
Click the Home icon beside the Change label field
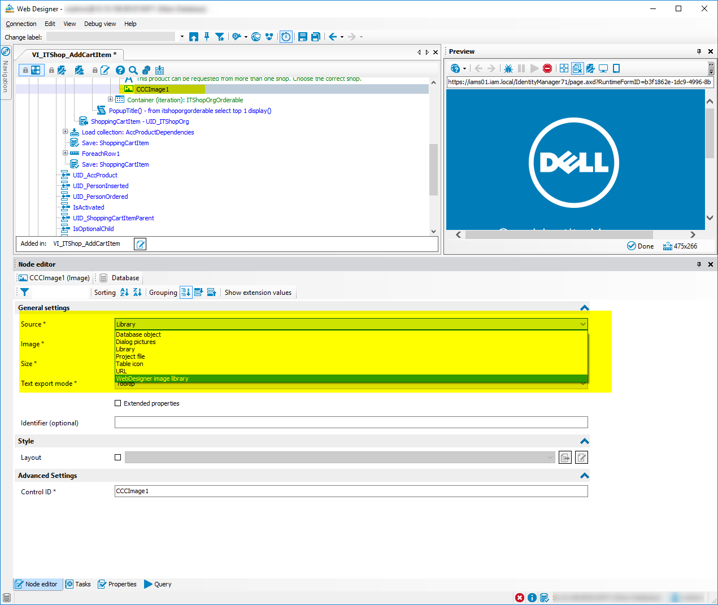point(194,37)
